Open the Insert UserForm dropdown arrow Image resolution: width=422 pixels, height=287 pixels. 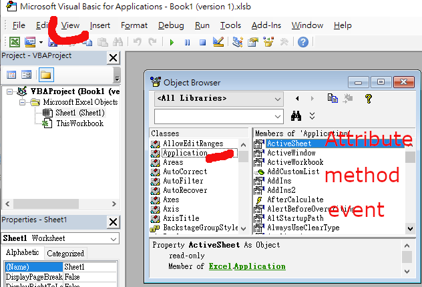point(41,42)
